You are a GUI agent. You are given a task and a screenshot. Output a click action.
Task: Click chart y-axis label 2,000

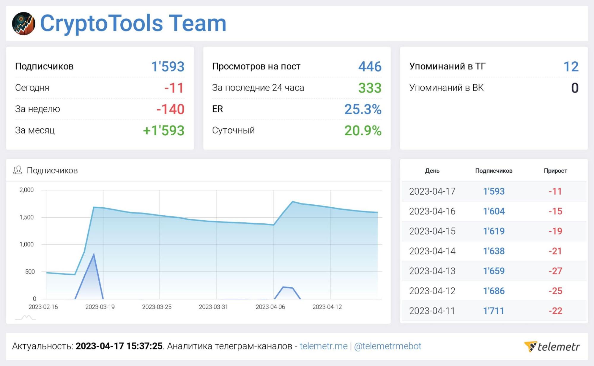pyautogui.click(x=26, y=190)
